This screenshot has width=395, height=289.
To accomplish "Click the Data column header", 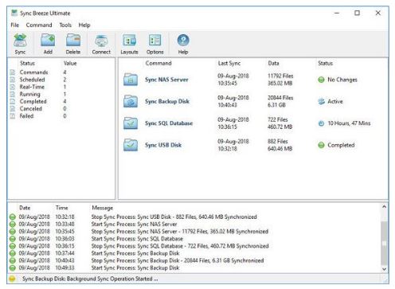I will [x=273, y=63].
